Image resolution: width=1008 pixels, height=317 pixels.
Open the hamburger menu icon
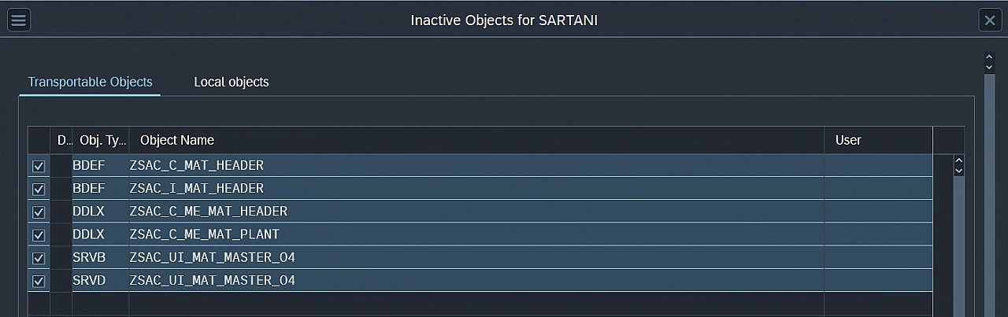[x=19, y=20]
